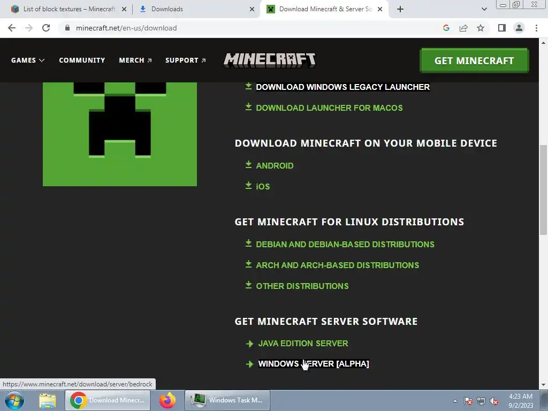The image size is (548, 411).
Task: Click the creeper face image
Action: pos(120,134)
